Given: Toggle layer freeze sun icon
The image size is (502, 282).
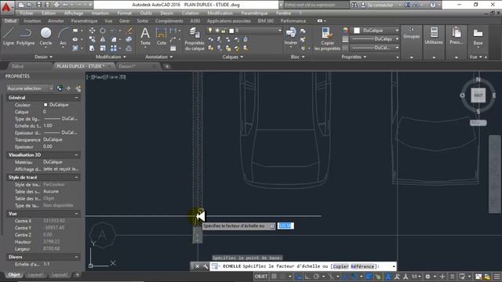Looking at the screenshot, I should coord(217,31).
